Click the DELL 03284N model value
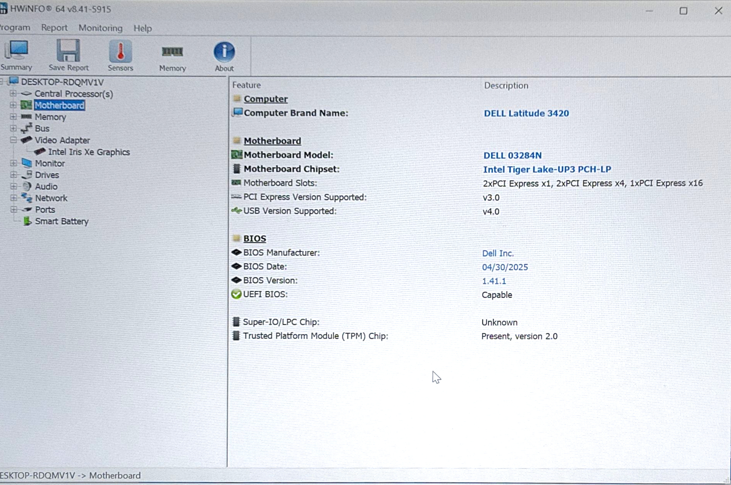Viewport: 731px width, 485px height. click(512, 156)
